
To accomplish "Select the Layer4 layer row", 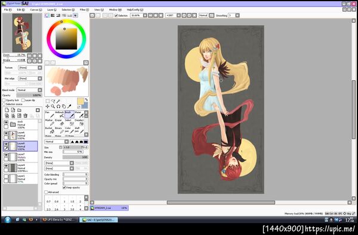I will click(20, 168).
